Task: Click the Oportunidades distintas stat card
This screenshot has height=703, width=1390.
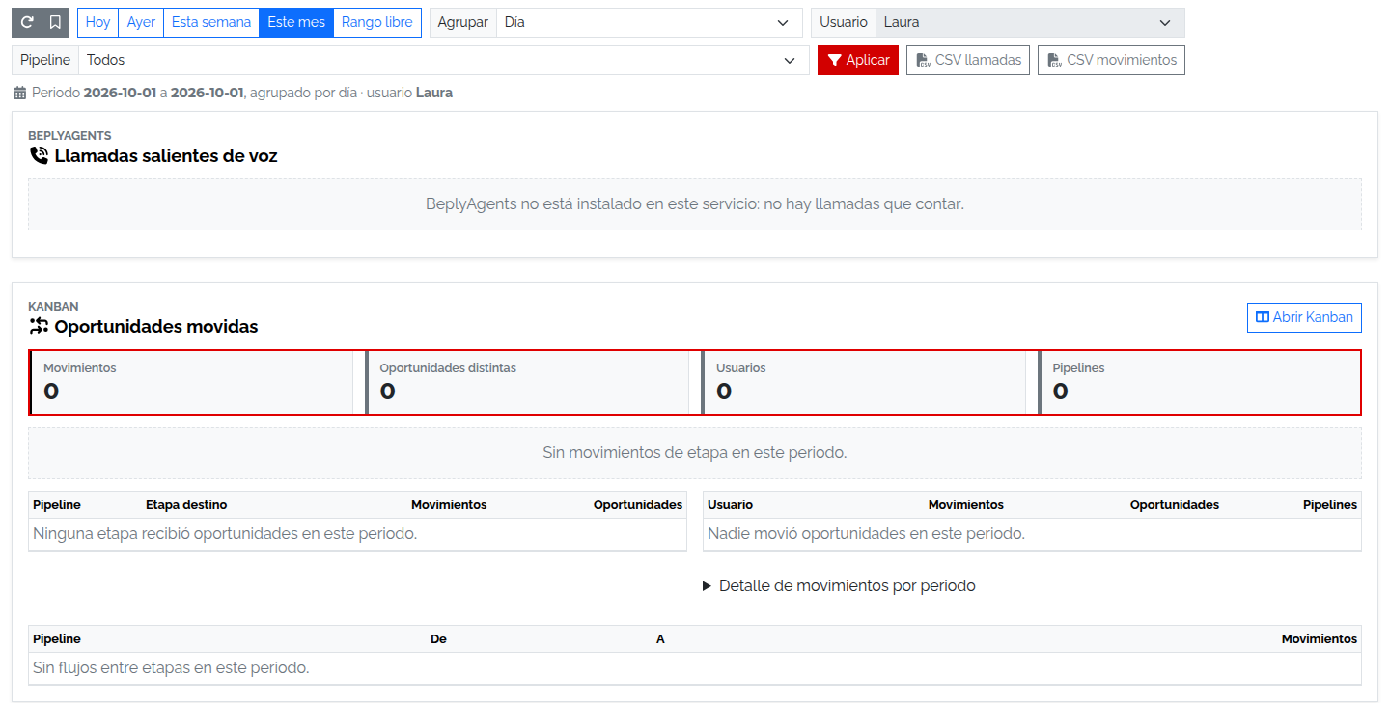Action: click(x=528, y=382)
